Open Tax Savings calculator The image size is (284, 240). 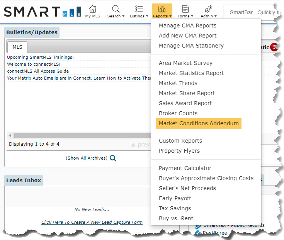[175, 208]
